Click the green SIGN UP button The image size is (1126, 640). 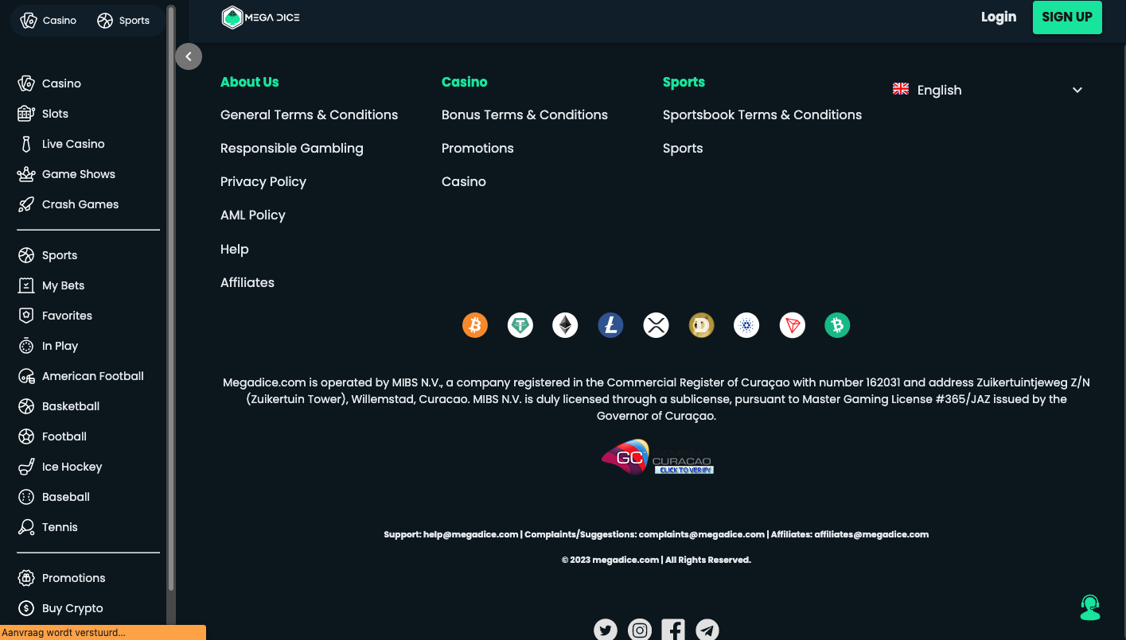click(x=1067, y=17)
